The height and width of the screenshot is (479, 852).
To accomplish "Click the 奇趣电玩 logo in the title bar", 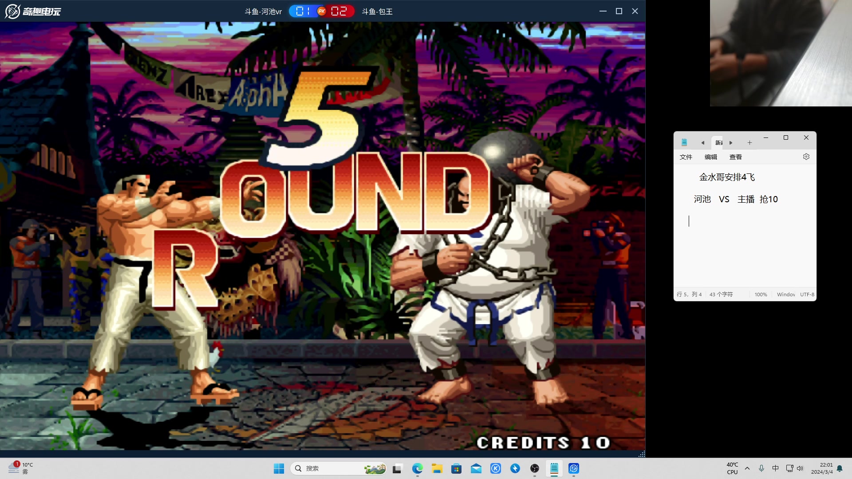I will pyautogui.click(x=33, y=11).
